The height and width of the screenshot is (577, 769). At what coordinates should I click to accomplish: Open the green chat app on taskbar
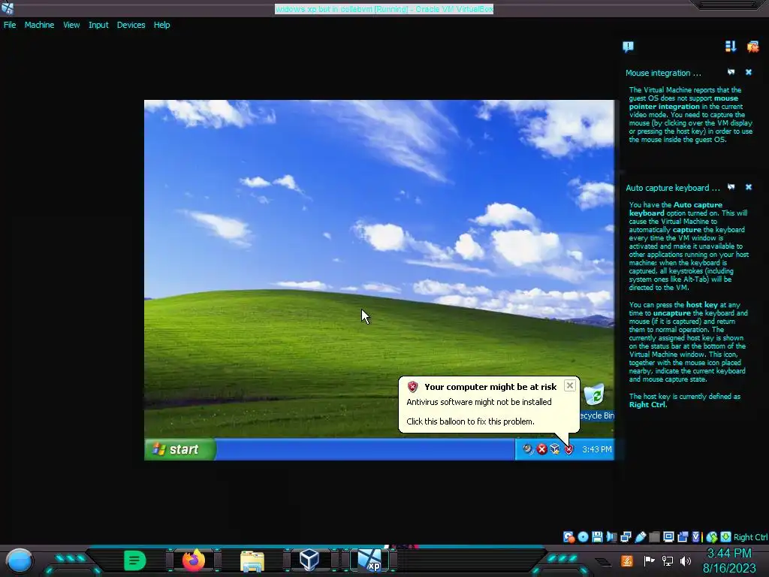pyautogui.click(x=135, y=560)
